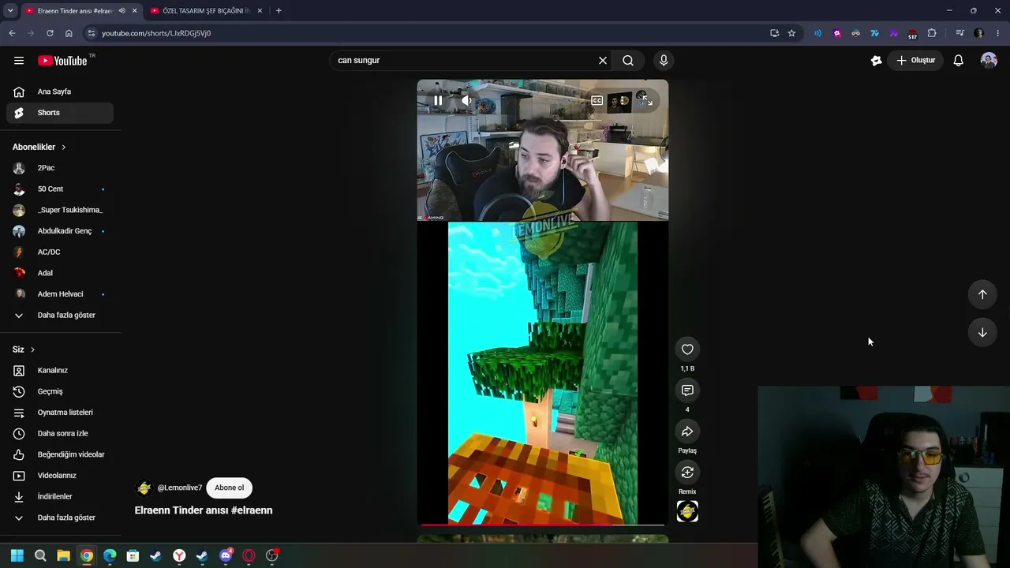Open OBS Studio from the taskbar

point(272,555)
